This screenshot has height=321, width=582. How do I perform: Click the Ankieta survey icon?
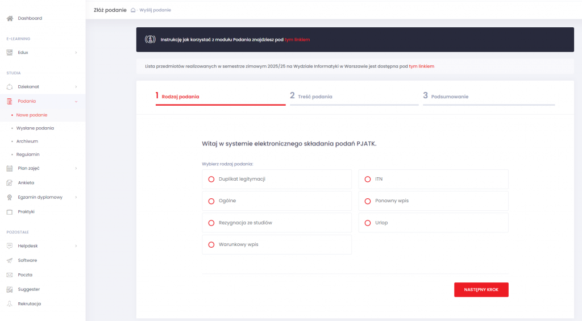click(10, 183)
